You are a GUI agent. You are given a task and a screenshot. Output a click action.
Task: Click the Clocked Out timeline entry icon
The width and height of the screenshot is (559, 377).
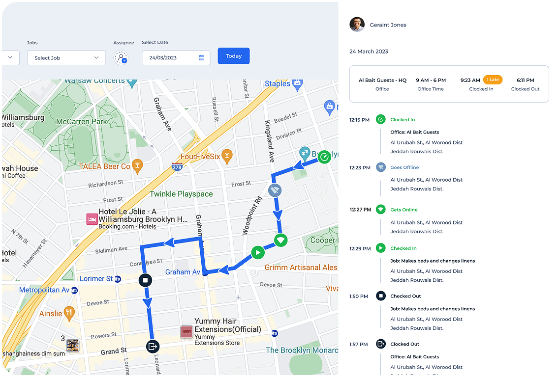(381, 344)
